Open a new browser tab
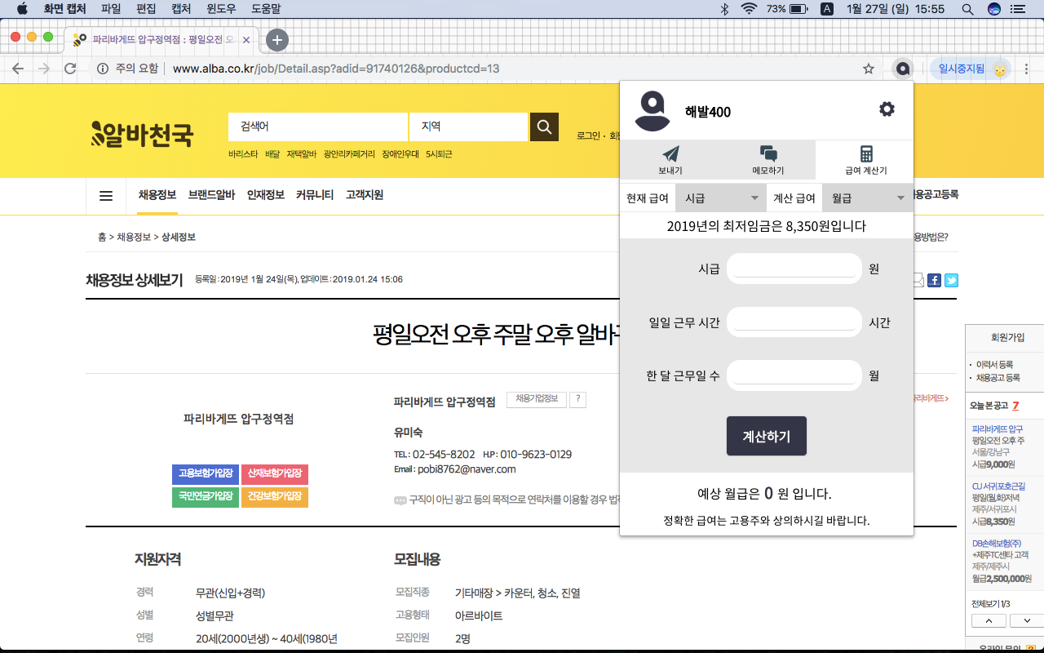1044x653 pixels. pos(277,39)
